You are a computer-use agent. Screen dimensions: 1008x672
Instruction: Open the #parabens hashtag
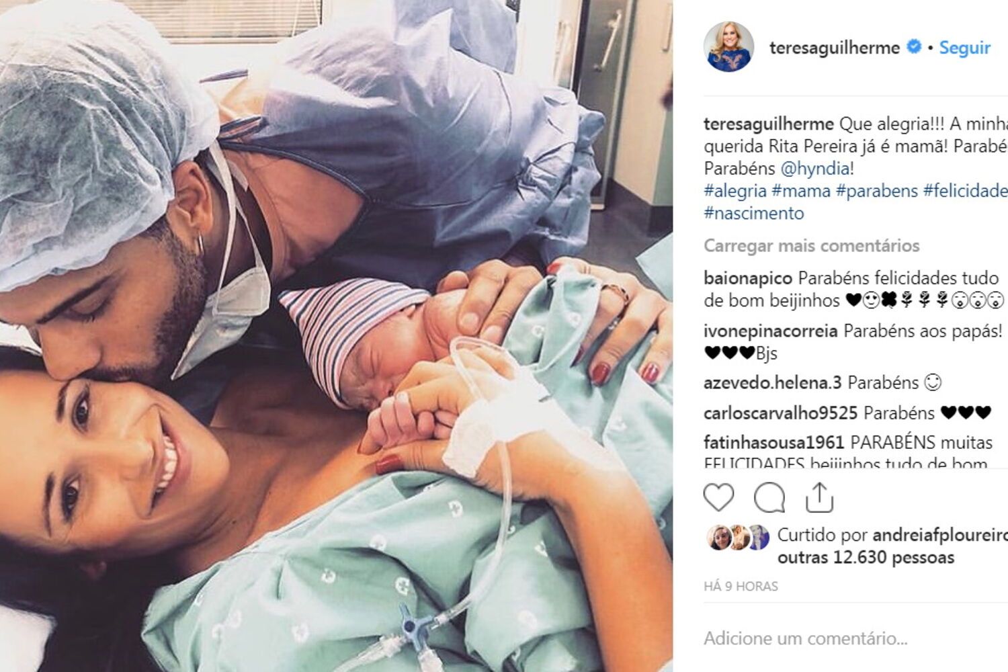click(877, 191)
